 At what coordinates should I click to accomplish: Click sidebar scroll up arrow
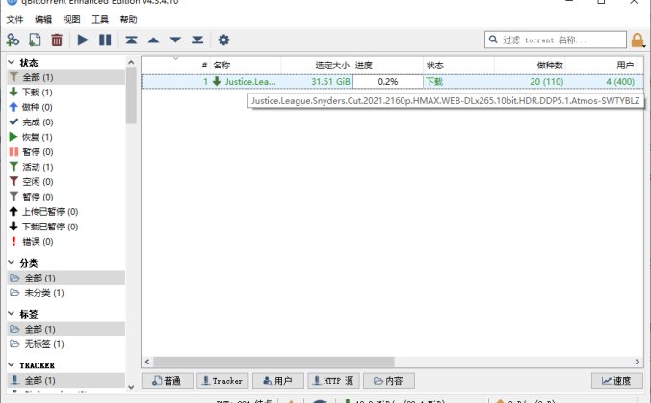[131, 63]
